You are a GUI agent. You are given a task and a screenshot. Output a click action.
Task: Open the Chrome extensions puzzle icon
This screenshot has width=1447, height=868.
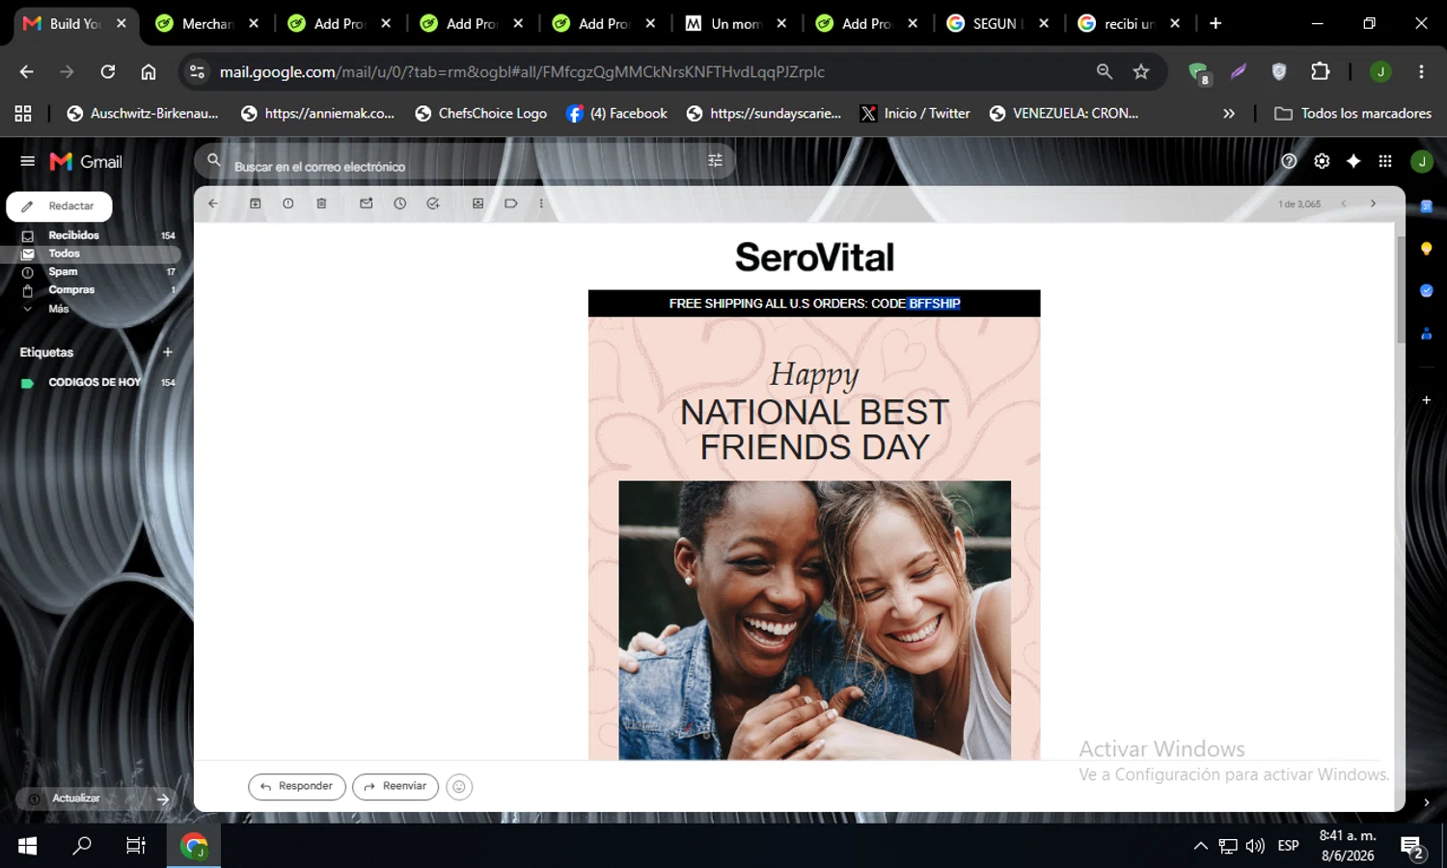pos(1320,71)
